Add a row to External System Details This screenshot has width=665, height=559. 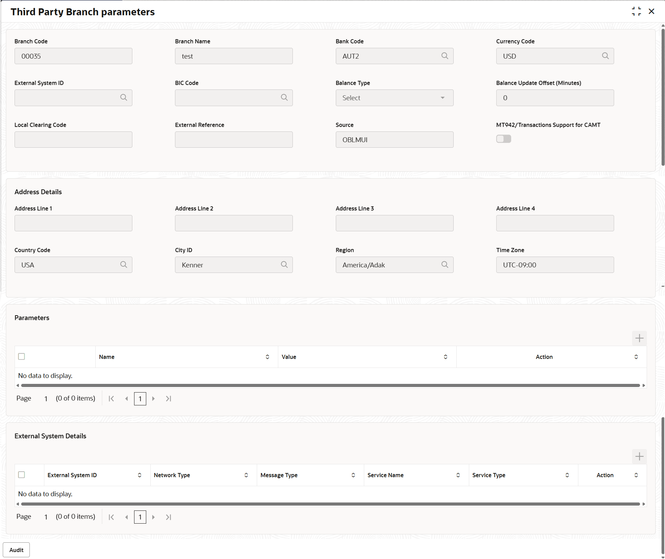click(639, 456)
